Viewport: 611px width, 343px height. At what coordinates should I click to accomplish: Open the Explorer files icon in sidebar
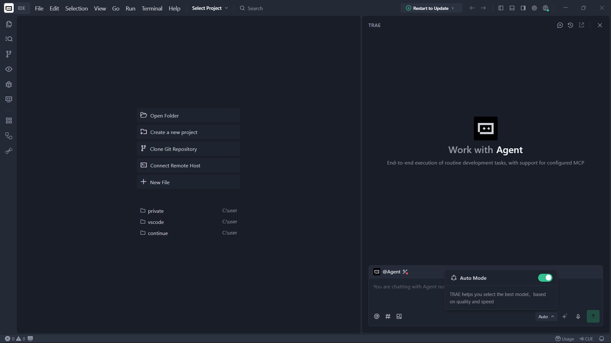pyautogui.click(x=9, y=24)
